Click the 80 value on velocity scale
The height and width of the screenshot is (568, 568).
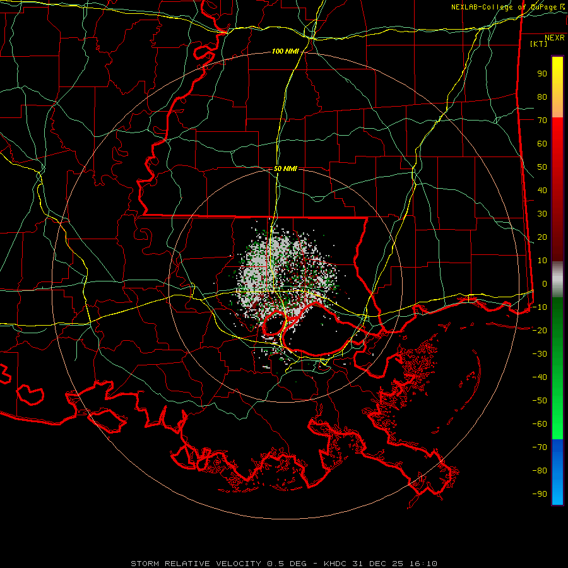(x=542, y=97)
